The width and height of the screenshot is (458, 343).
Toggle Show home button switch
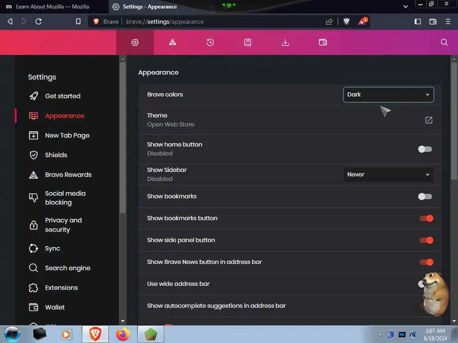click(425, 149)
